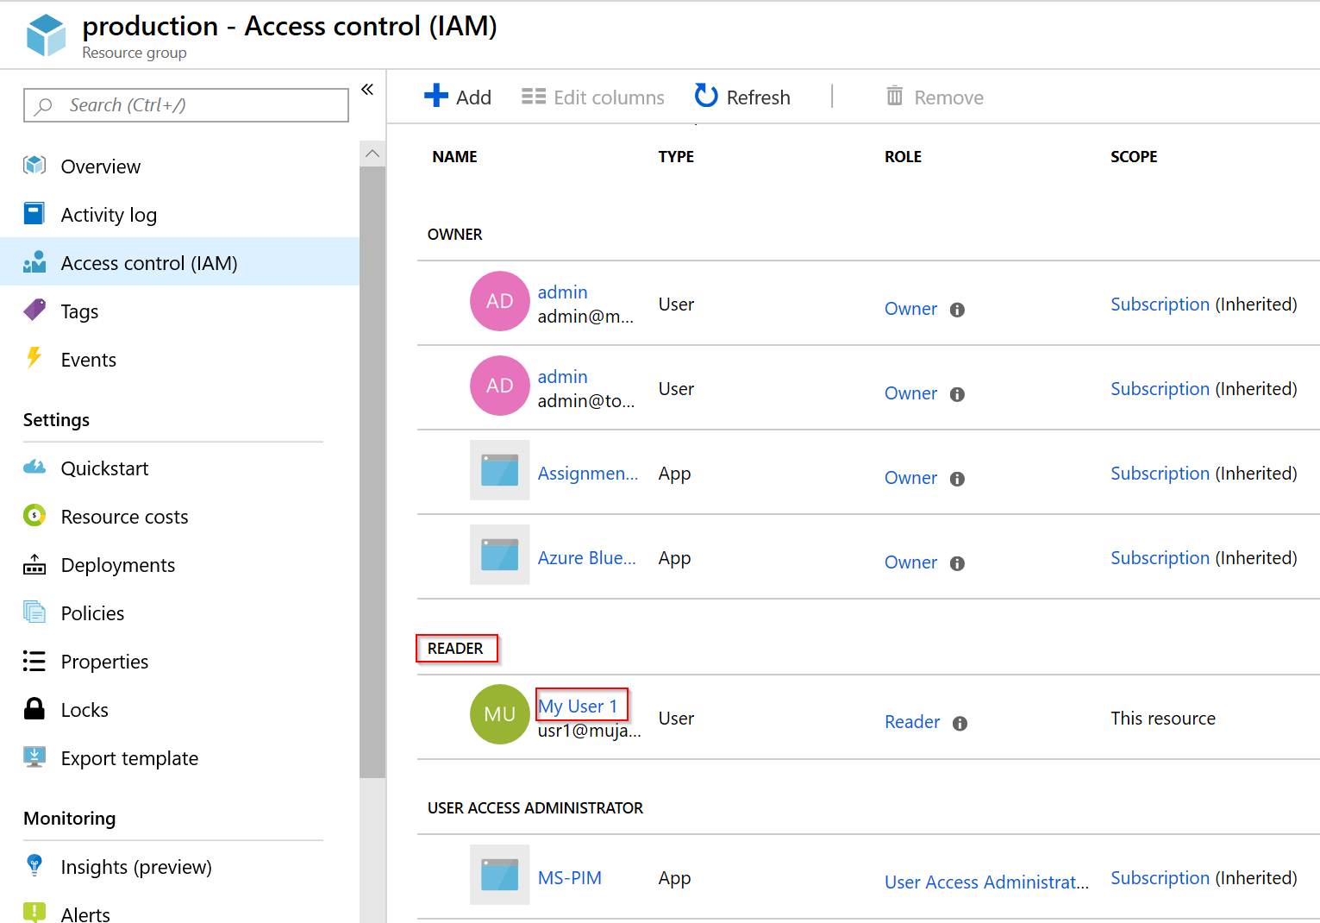Collapse the sidebar with the double chevron

pyautogui.click(x=367, y=90)
